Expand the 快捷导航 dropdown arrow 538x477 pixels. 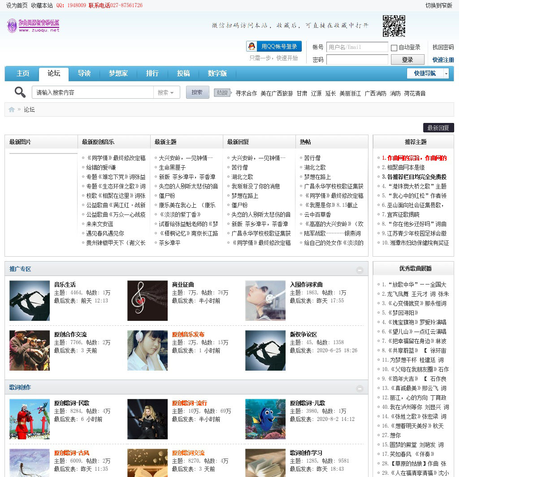click(x=446, y=74)
